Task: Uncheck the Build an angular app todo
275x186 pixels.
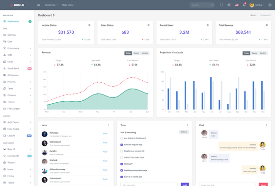Action: point(122,145)
